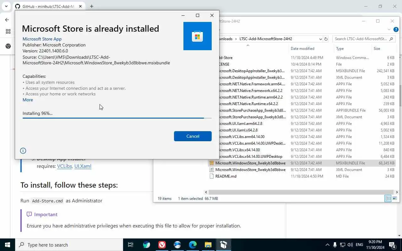402x251 pixels.
Task: Select the 9/12/2024 7:42 AM WindowsStore date cell
Action: (306, 163)
